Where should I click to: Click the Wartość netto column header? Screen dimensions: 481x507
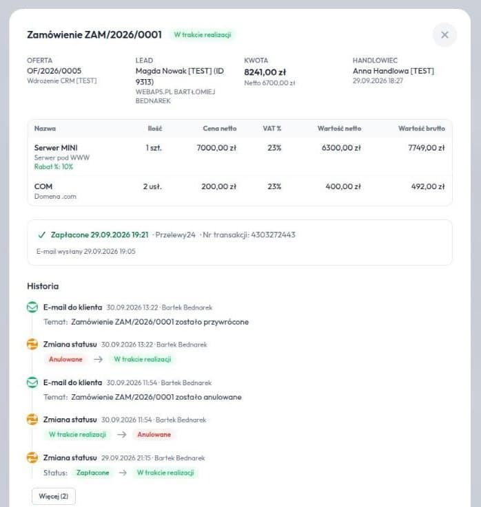[x=339, y=129]
